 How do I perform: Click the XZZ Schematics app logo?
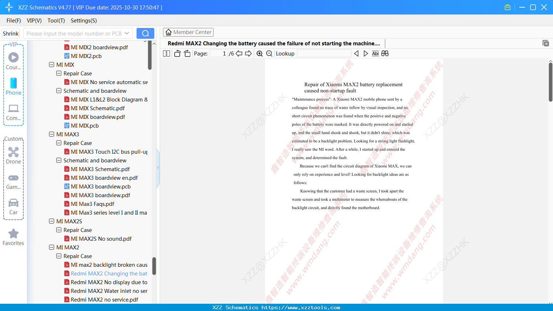[9, 7]
